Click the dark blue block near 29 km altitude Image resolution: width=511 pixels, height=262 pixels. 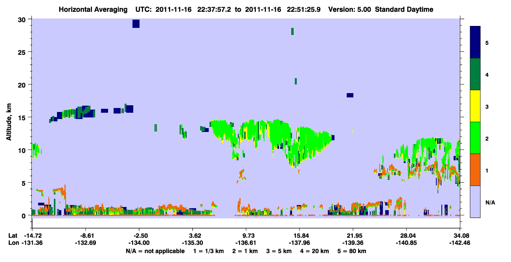[x=136, y=24]
